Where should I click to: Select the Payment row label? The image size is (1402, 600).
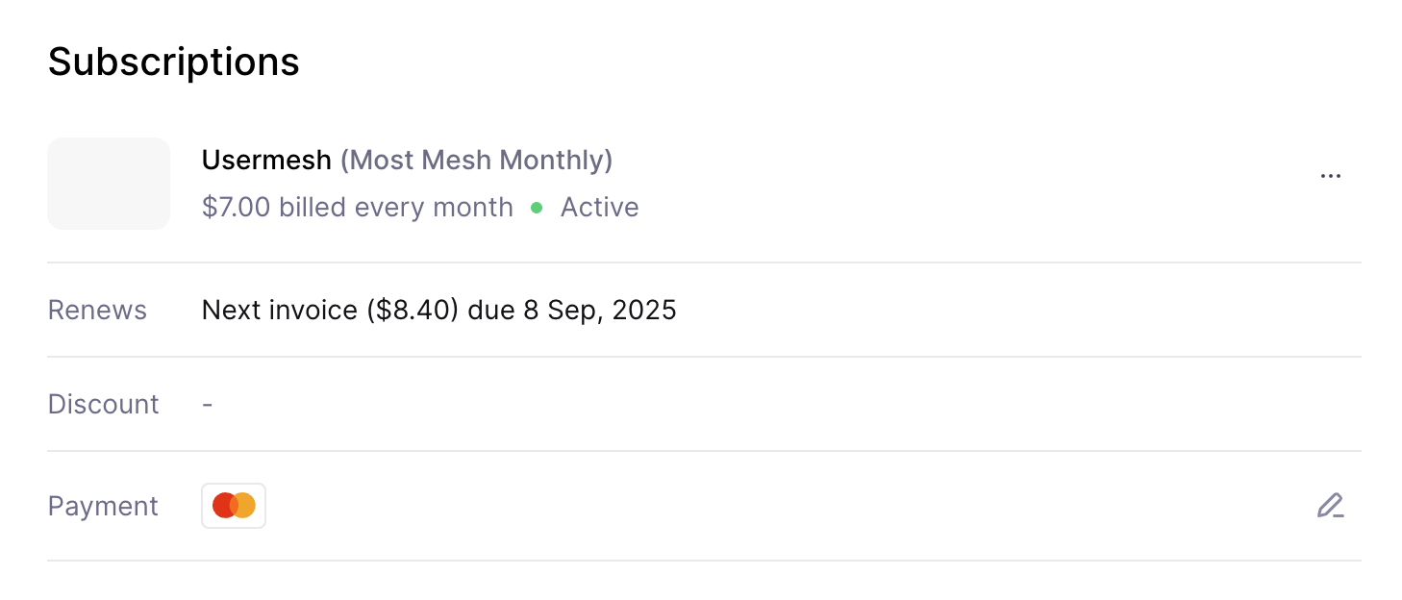pos(103,506)
